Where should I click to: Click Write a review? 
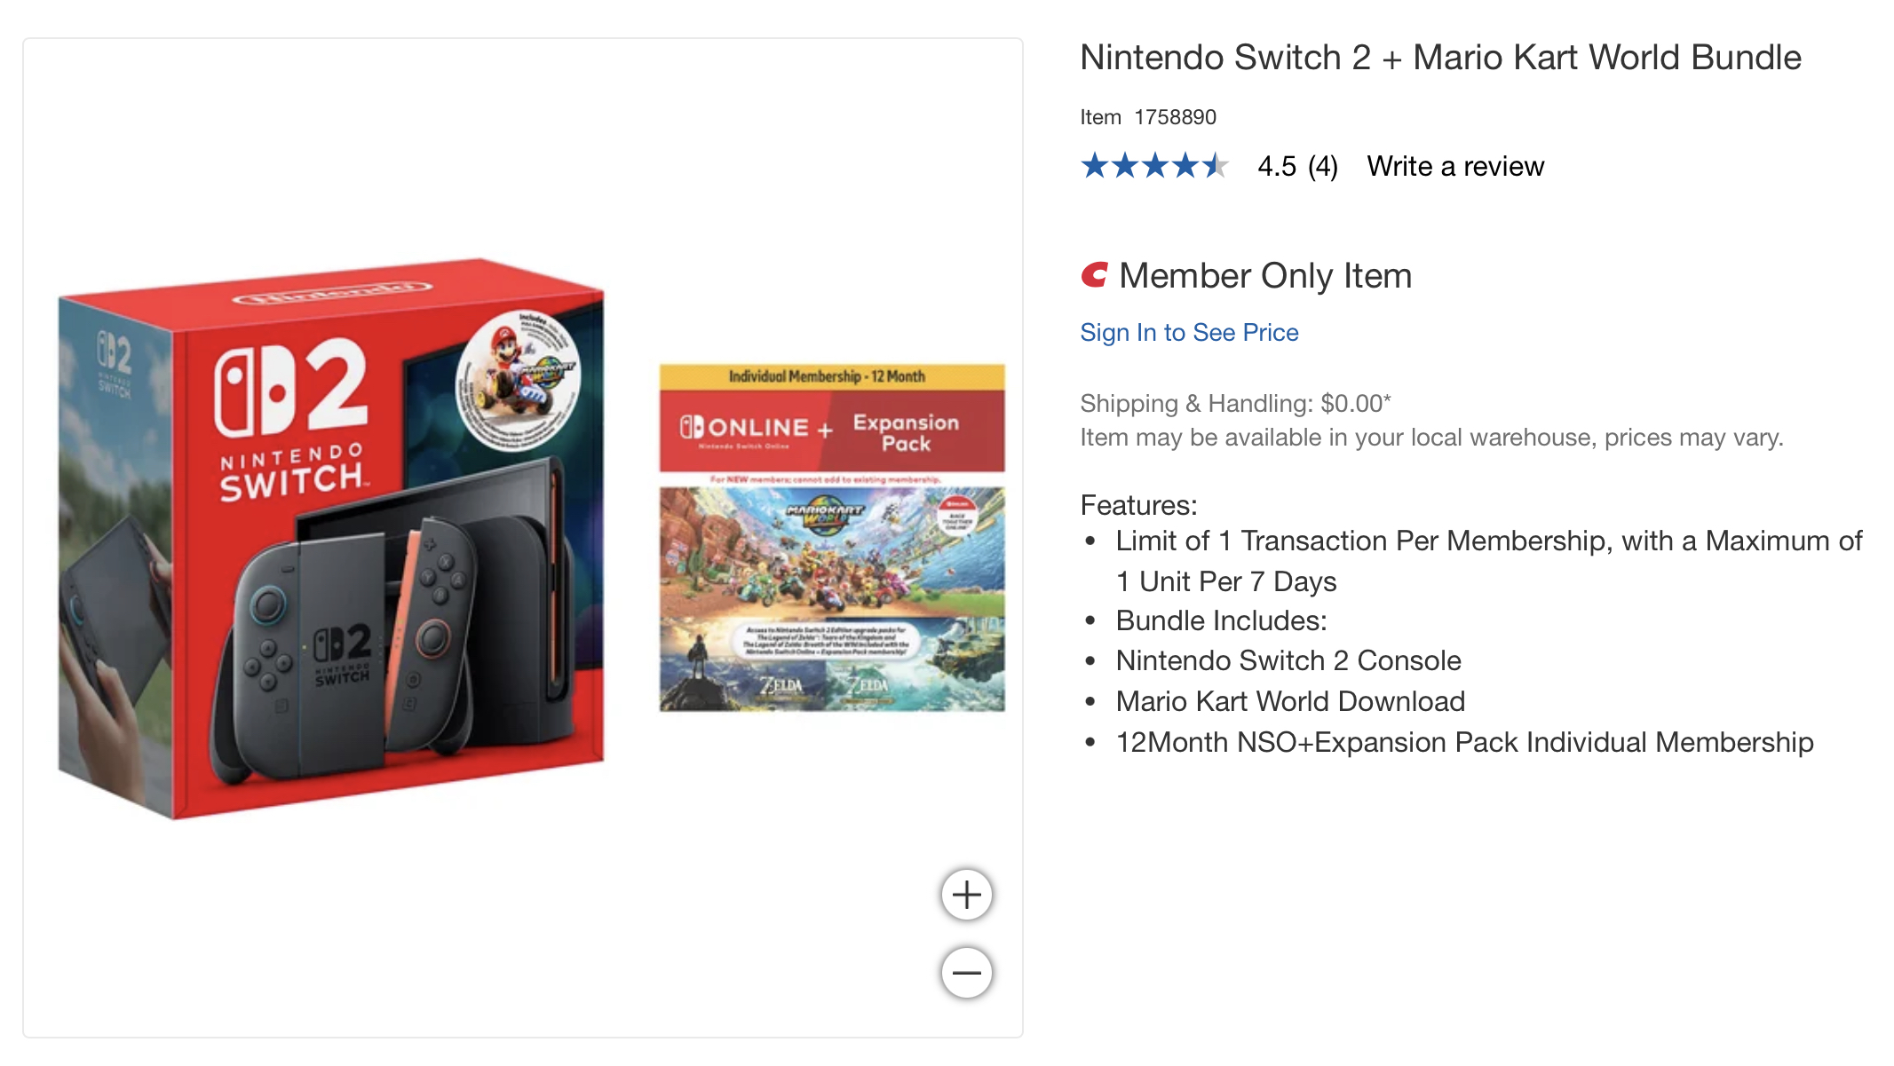click(1454, 166)
